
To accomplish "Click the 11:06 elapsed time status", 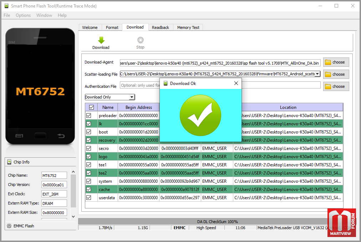I will click(x=240, y=228).
